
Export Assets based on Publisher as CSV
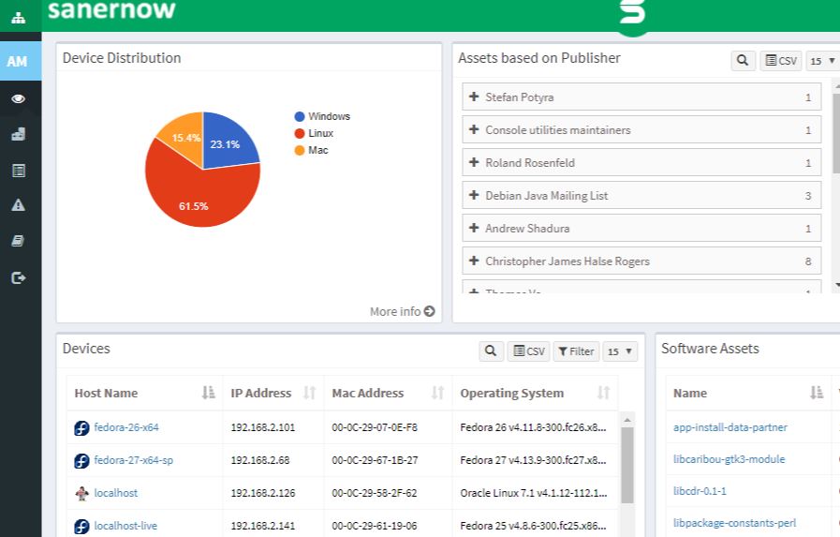(x=781, y=61)
